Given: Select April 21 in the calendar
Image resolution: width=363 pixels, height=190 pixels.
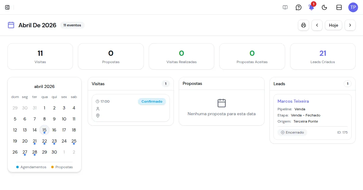Looking at the screenshot, I should click(35, 141).
